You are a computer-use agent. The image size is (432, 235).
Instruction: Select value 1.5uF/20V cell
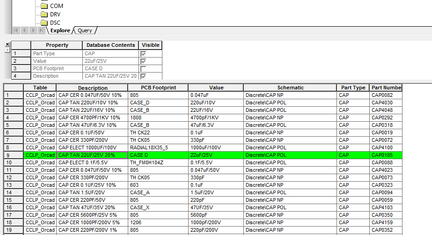216,192
